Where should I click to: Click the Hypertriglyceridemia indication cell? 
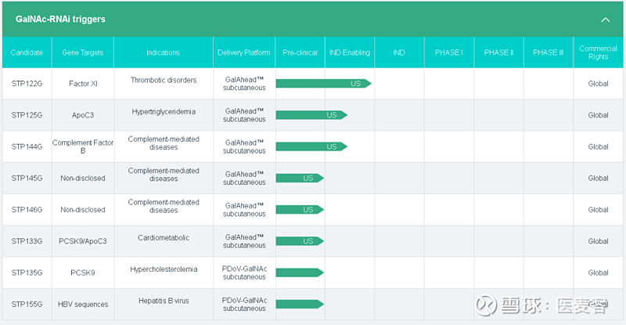click(x=164, y=111)
